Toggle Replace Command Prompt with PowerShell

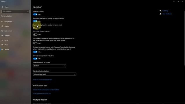click(35, 52)
